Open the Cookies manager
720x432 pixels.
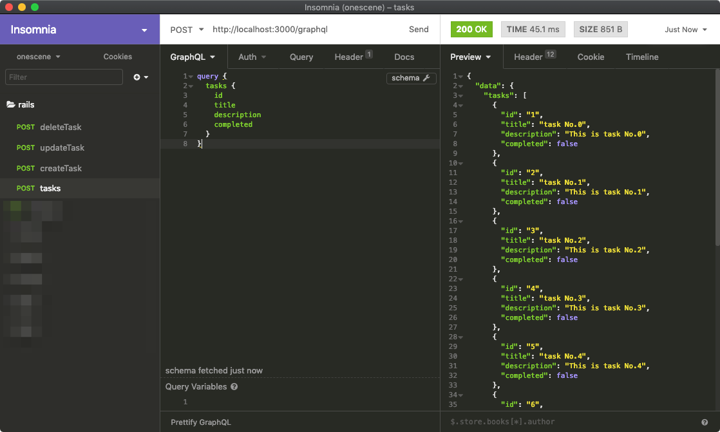click(117, 57)
